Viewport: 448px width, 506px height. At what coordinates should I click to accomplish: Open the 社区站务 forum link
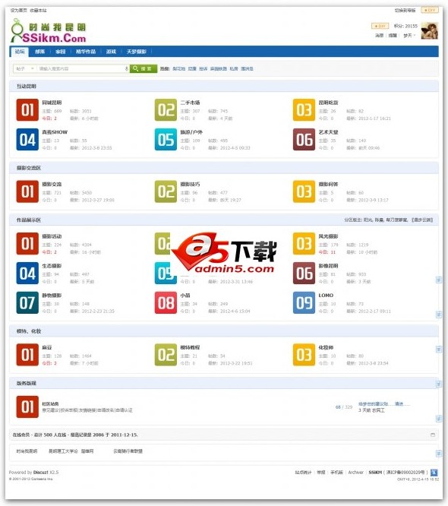tap(51, 403)
